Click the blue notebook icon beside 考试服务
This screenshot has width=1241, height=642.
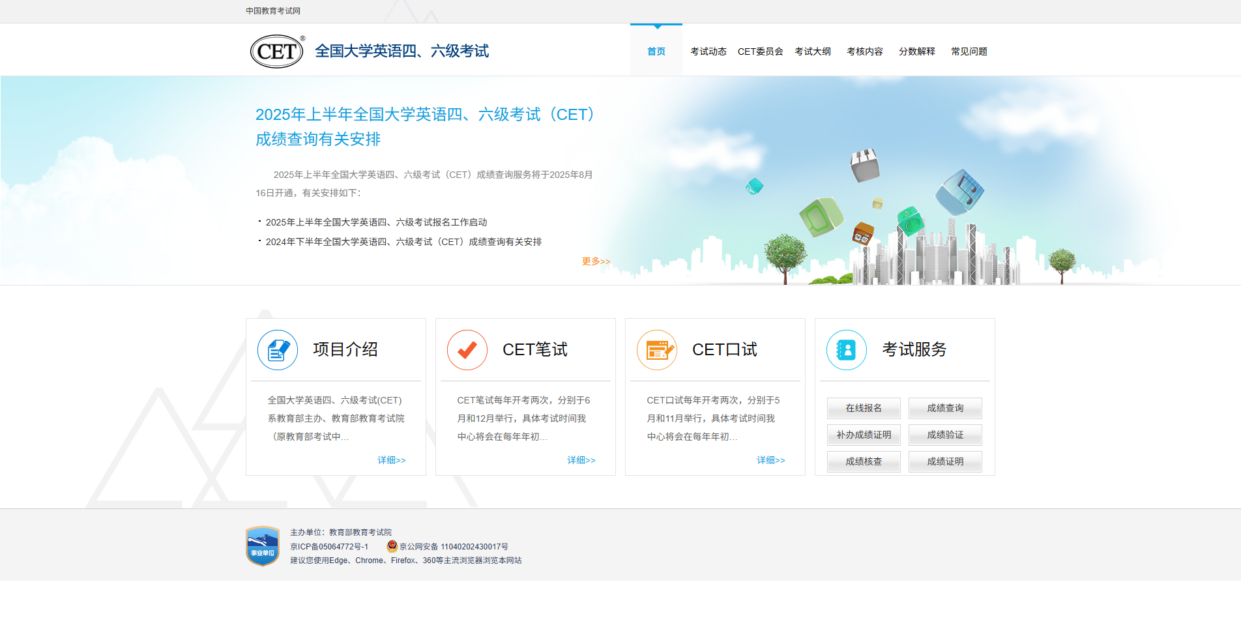tap(845, 349)
